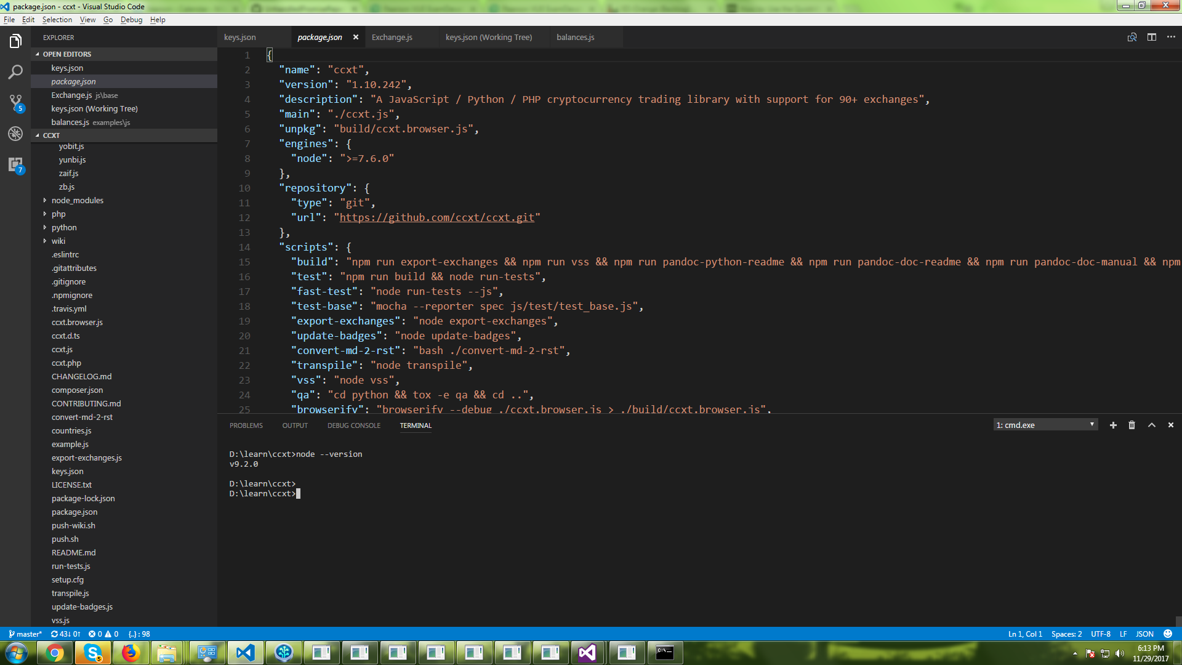The image size is (1182, 665).
Task: Check out the master branch in the status bar
Action: point(25,634)
